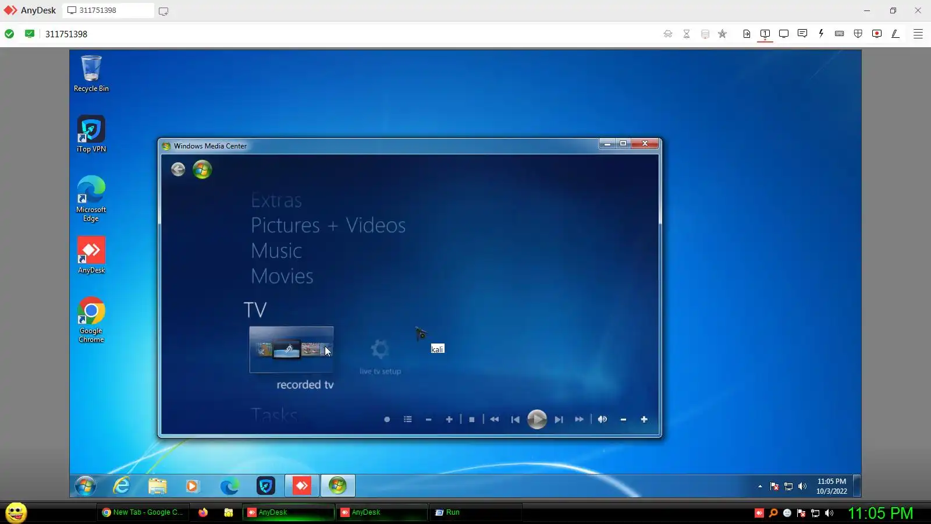Open the Run taskbar button
The width and height of the screenshot is (931, 524).
tap(475, 512)
